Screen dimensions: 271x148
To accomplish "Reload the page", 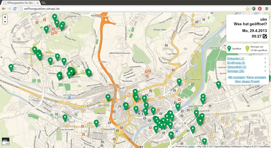I will coord(15,8).
